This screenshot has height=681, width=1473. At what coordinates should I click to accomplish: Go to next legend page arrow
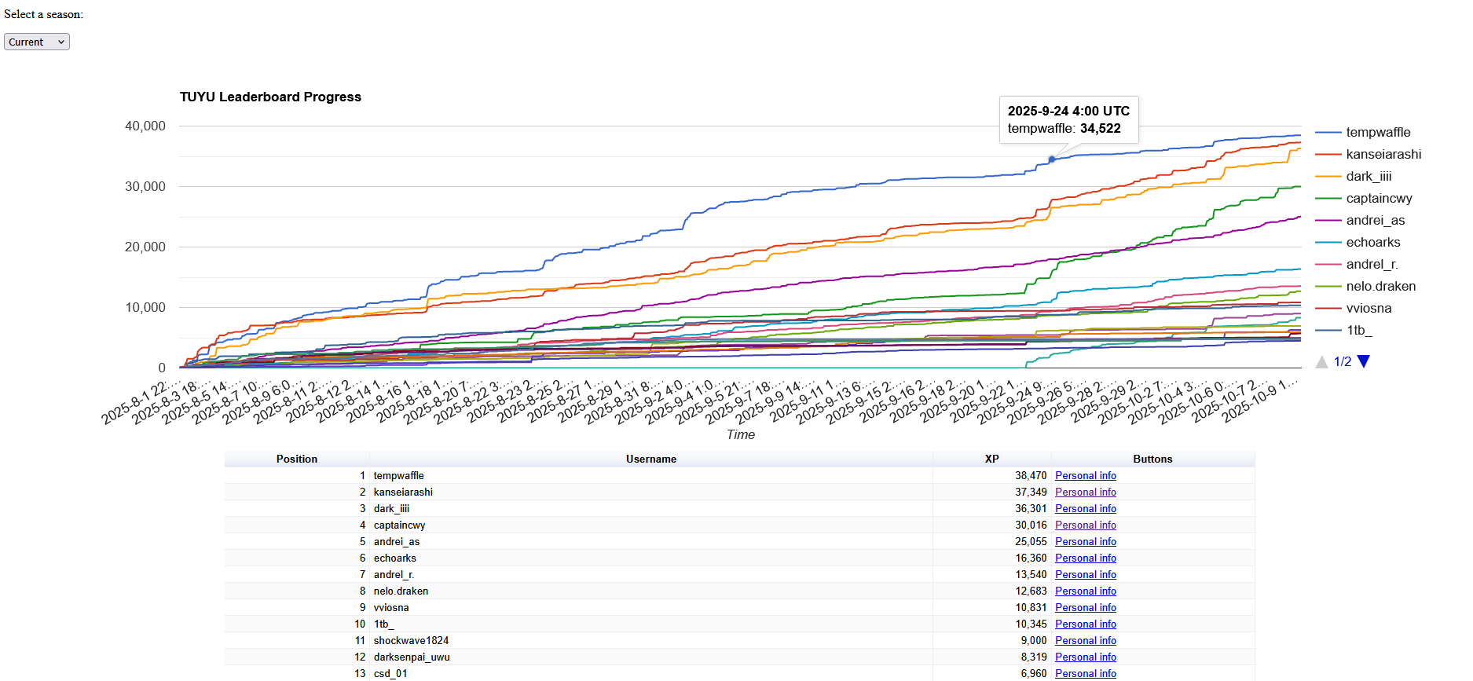1364,361
